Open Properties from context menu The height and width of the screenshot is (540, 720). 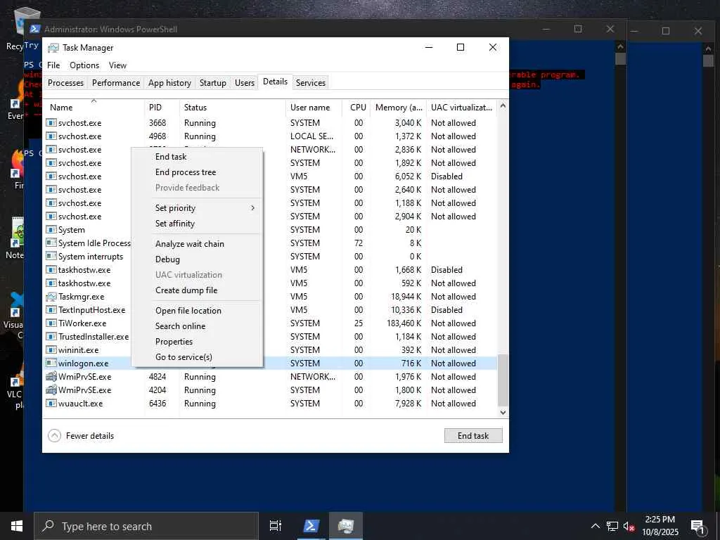(174, 342)
